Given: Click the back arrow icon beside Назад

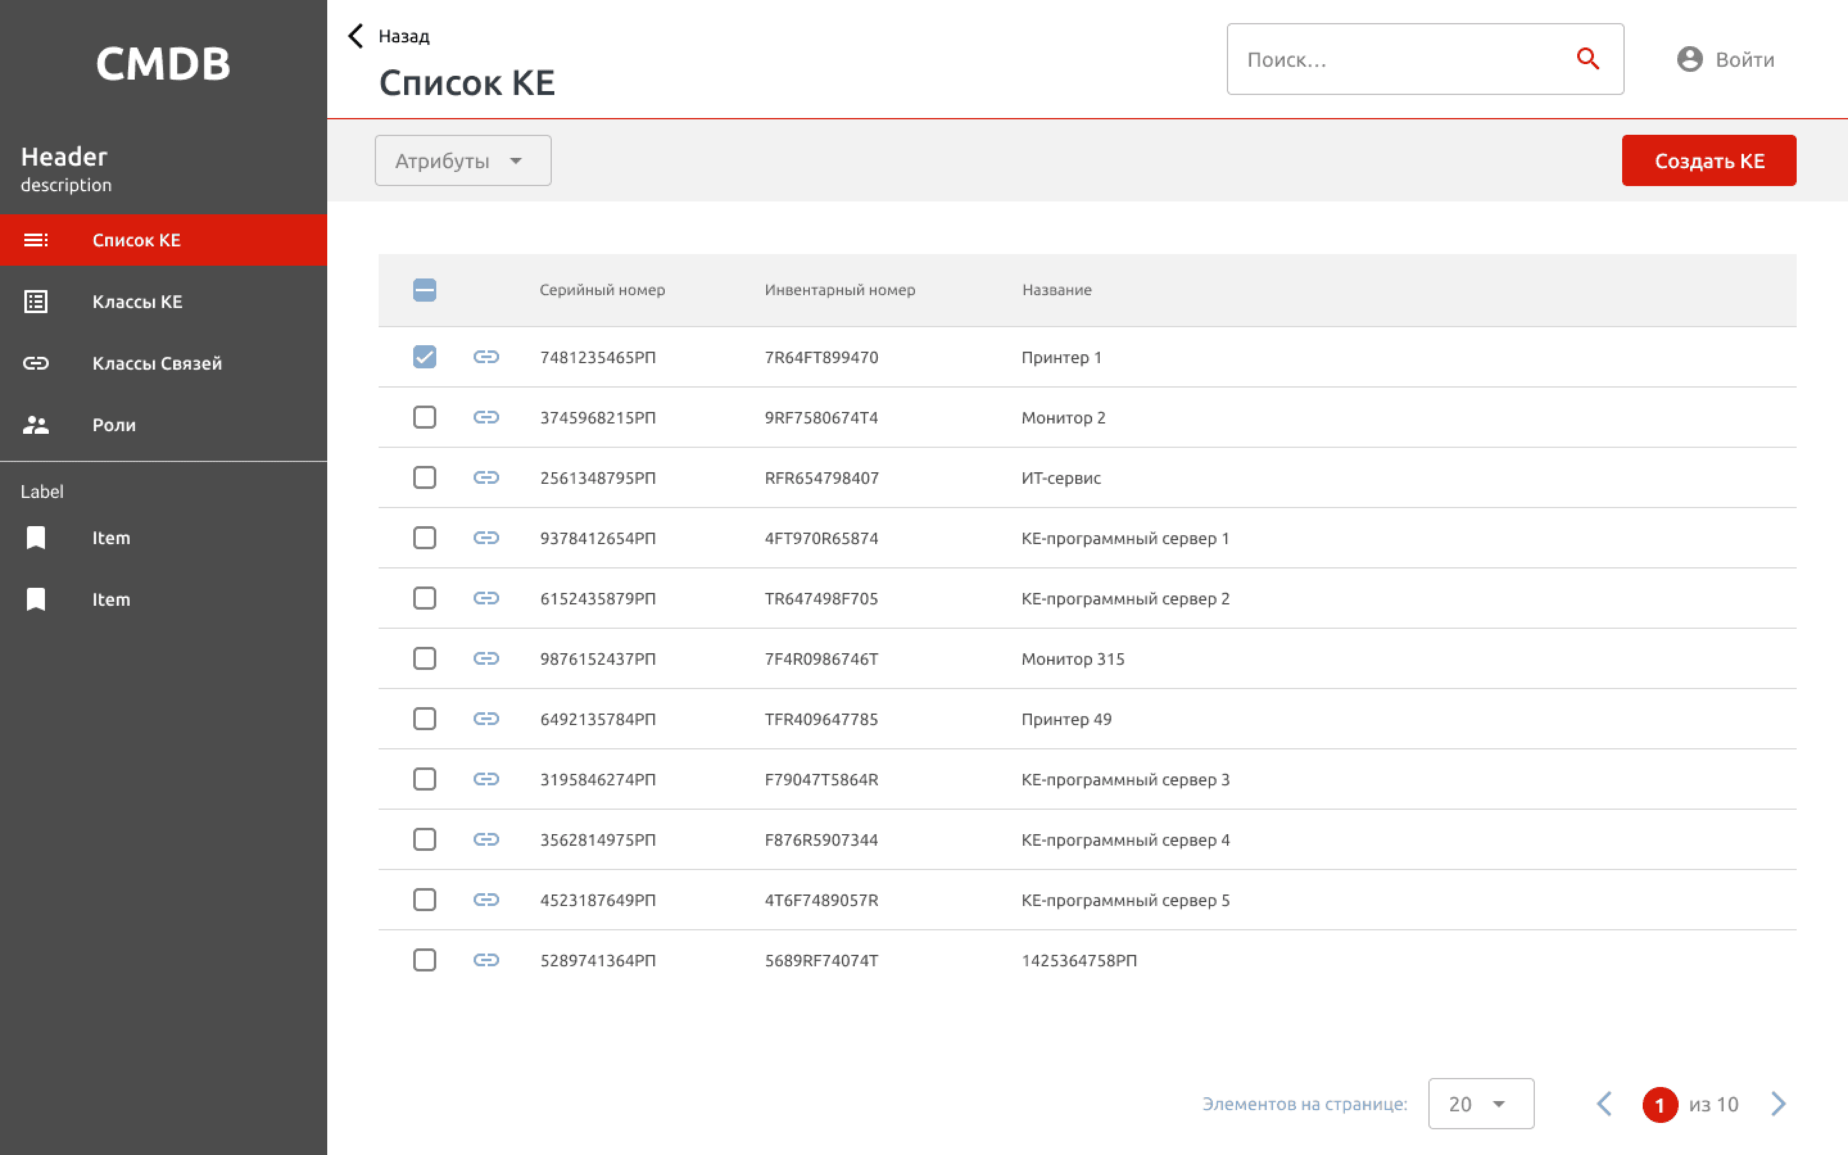Looking at the screenshot, I should pyautogui.click(x=356, y=36).
